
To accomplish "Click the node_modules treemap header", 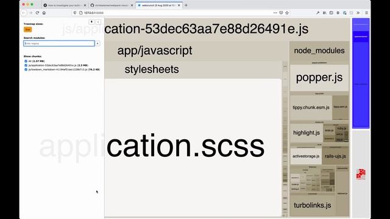I will [x=319, y=50].
